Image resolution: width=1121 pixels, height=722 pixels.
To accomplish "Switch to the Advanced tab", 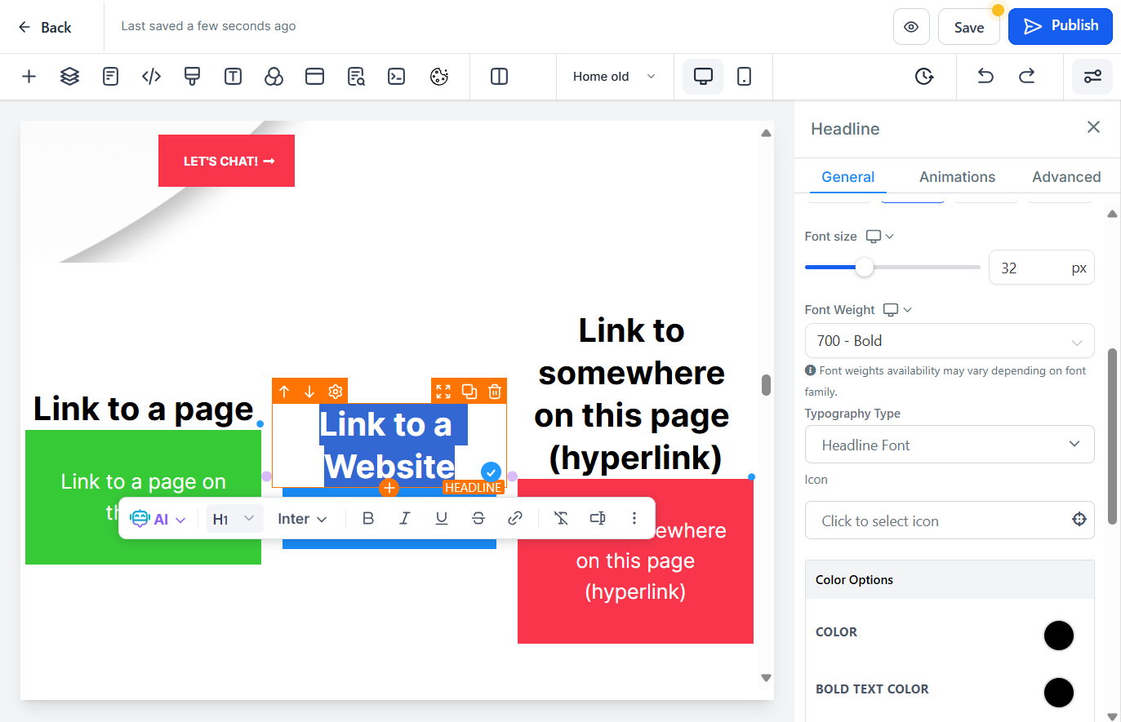I will (x=1066, y=177).
